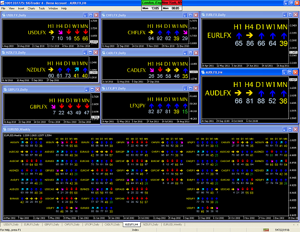
Task: Open the Help menu
Action: (x=64, y=9)
